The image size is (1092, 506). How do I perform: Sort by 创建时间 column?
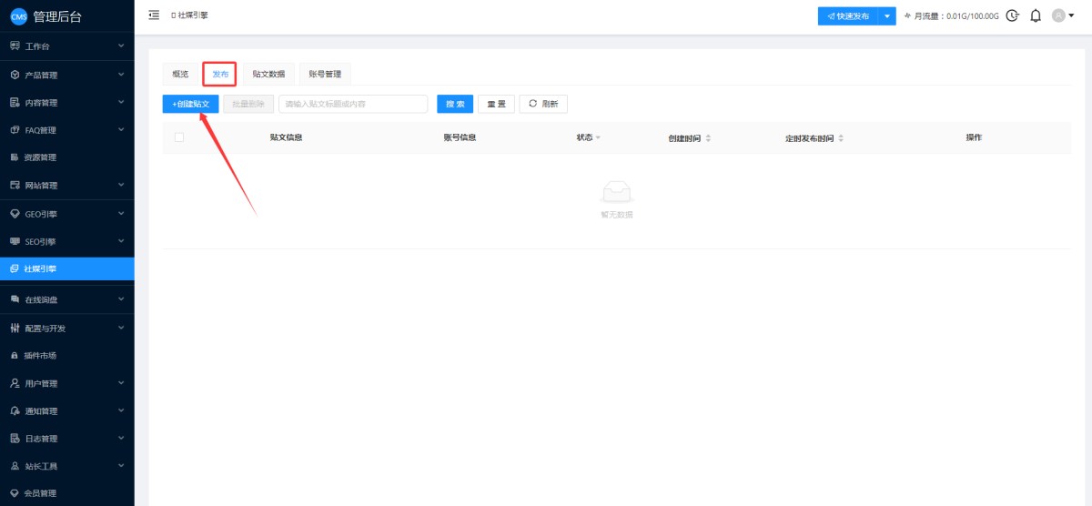pos(708,138)
